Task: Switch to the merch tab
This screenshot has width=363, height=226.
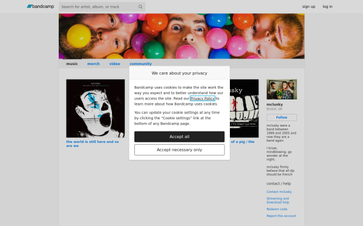Action: click(94, 64)
